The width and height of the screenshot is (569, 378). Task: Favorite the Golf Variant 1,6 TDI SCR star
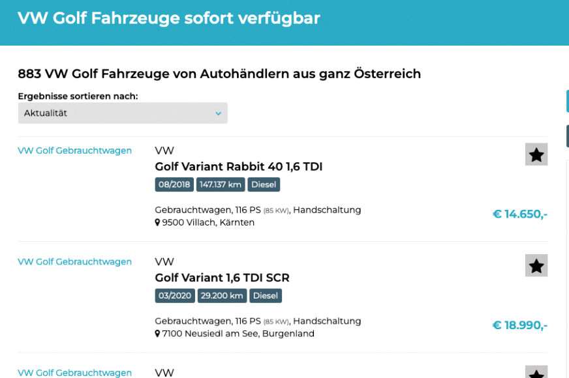coord(536,265)
